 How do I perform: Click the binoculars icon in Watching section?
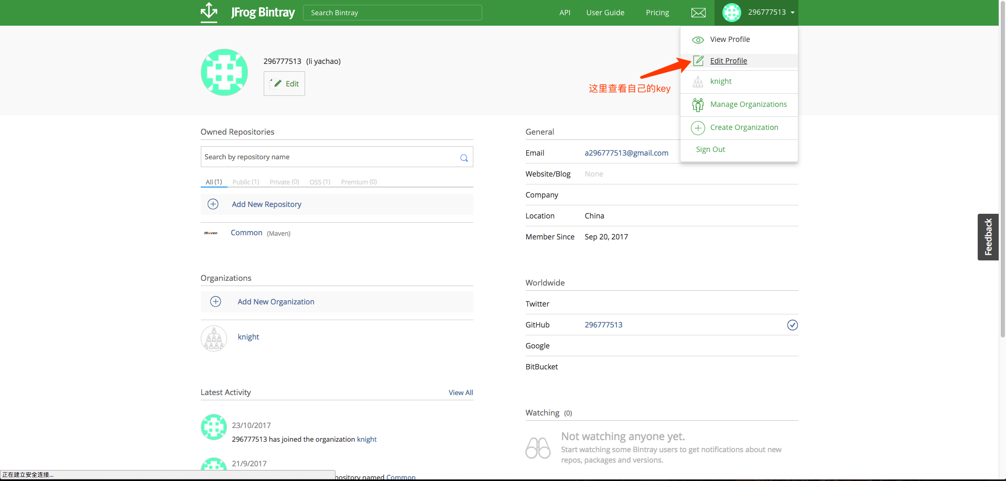pos(538,448)
